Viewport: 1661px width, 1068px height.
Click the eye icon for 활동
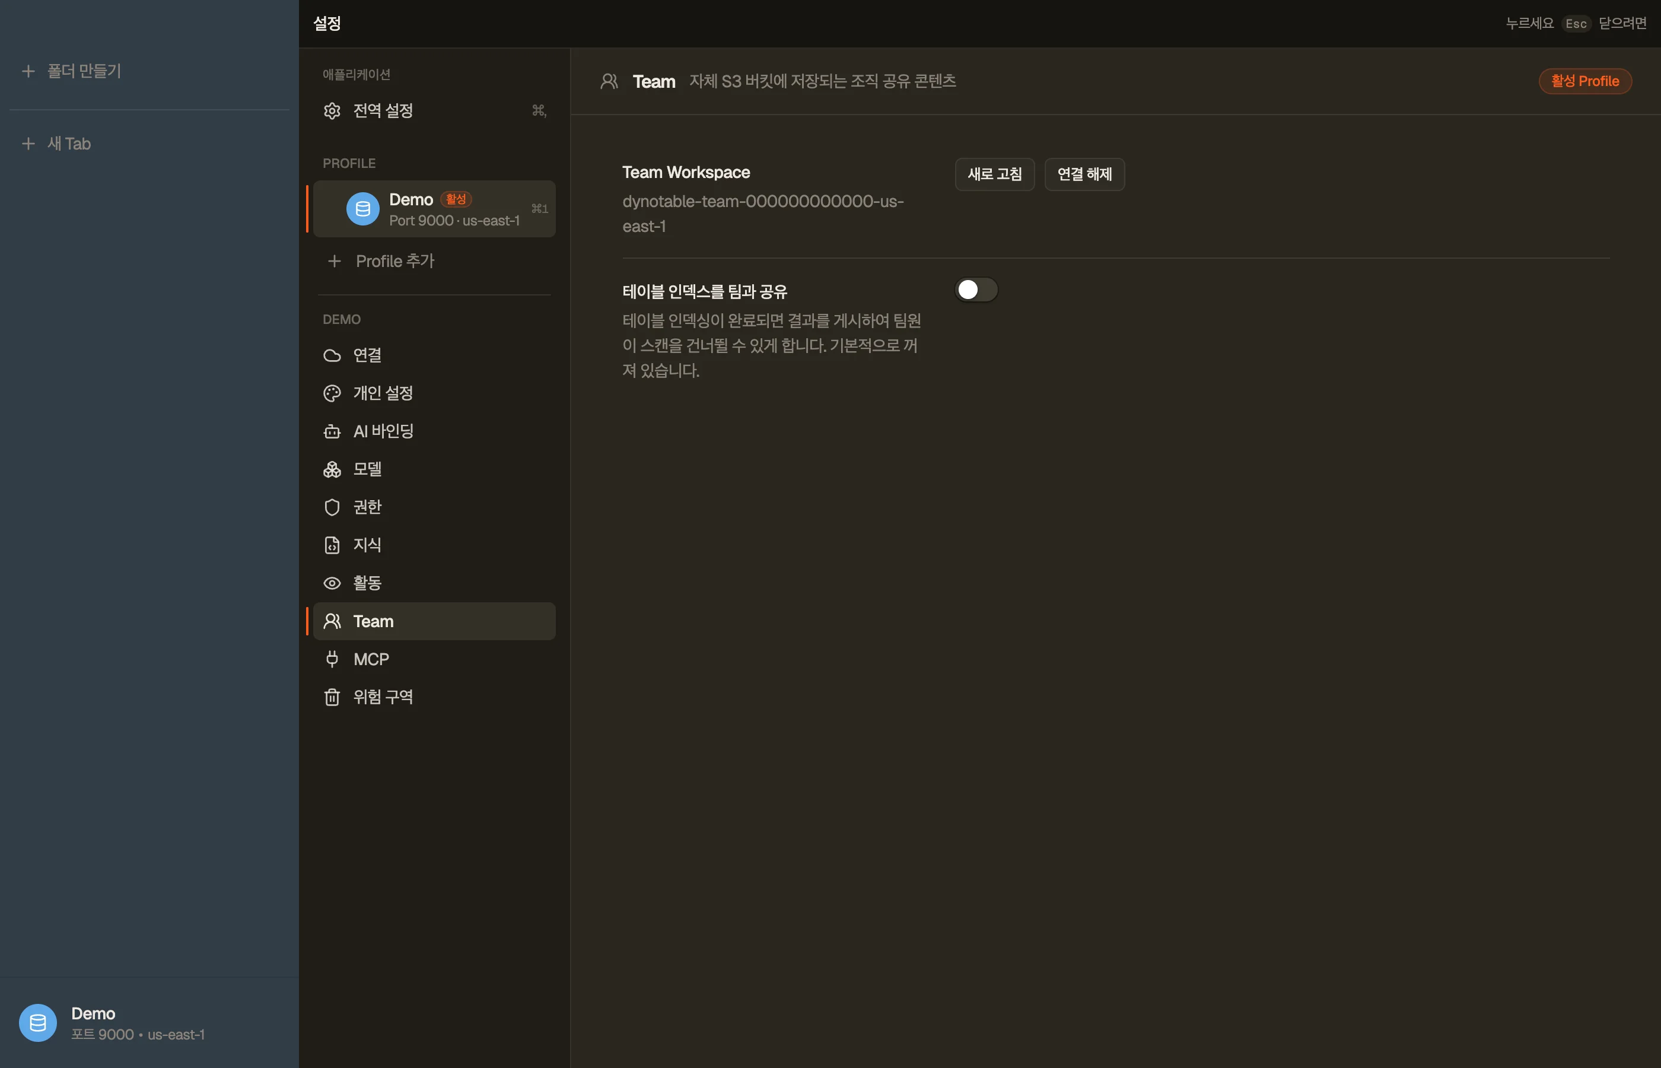332,583
